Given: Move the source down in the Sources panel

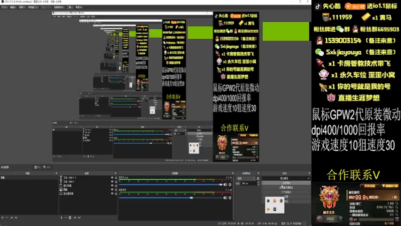Looking at the screenshot, I should click(79, 217).
